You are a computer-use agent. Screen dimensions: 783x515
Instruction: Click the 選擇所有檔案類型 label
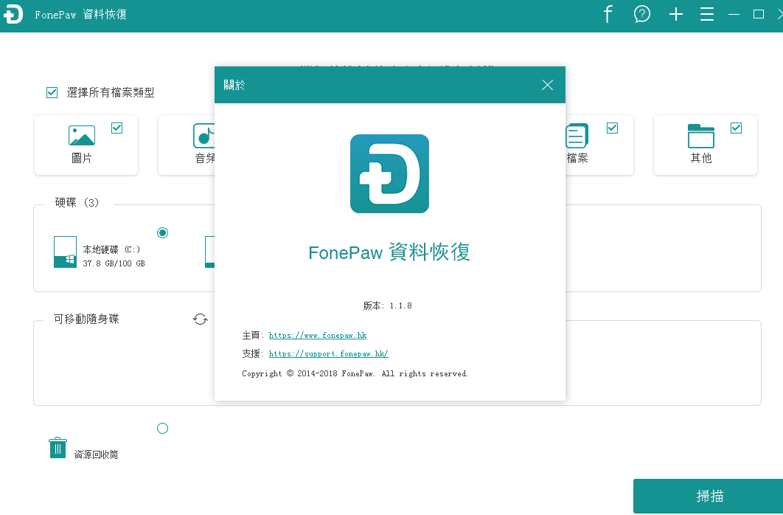pyautogui.click(x=111, y=92)
